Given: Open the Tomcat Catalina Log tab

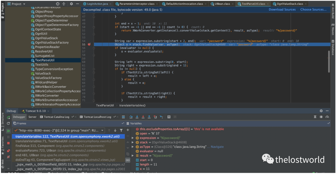Looking at the screenshot, I should pos(56,117).
